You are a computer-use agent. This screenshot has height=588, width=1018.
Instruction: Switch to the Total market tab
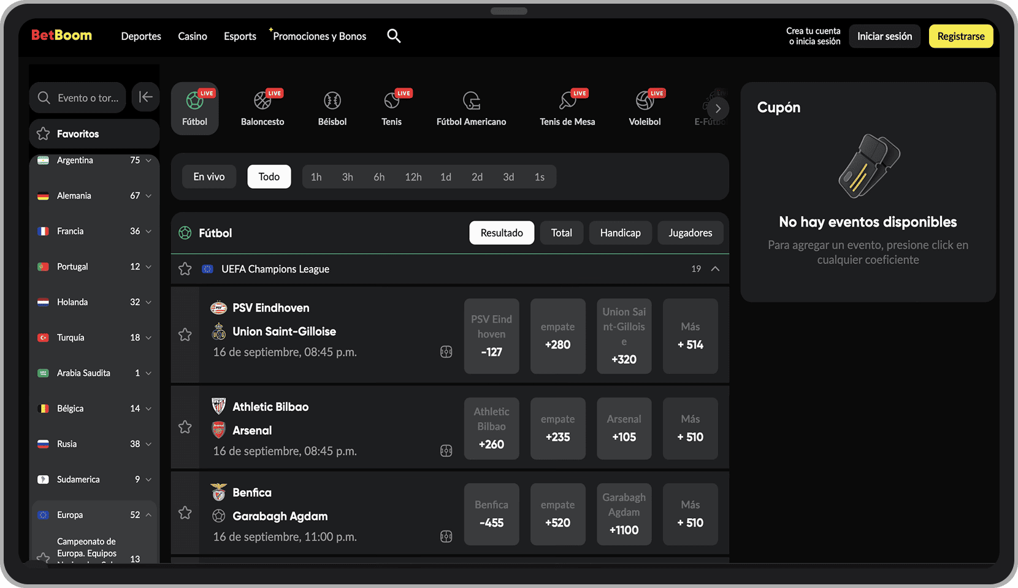click(561, 233)
